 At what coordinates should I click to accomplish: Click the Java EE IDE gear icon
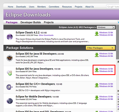point(10,58)
